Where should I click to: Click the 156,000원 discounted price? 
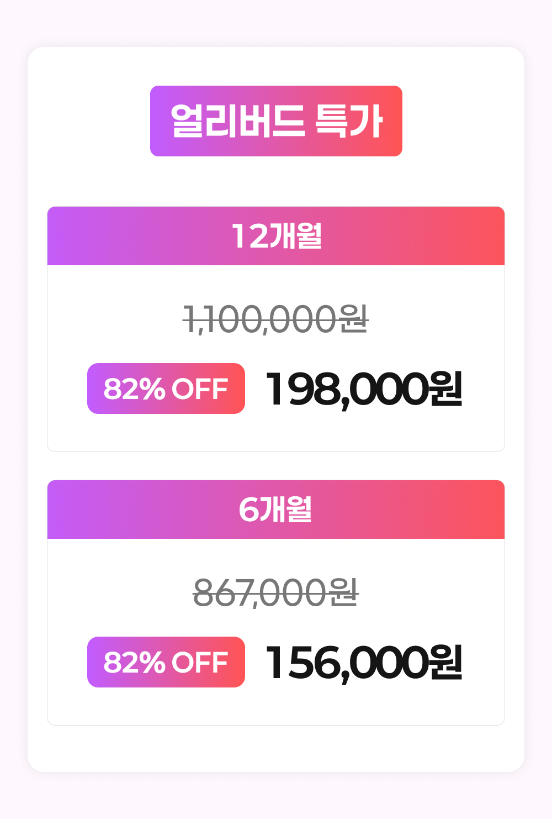tap(364, 663)
